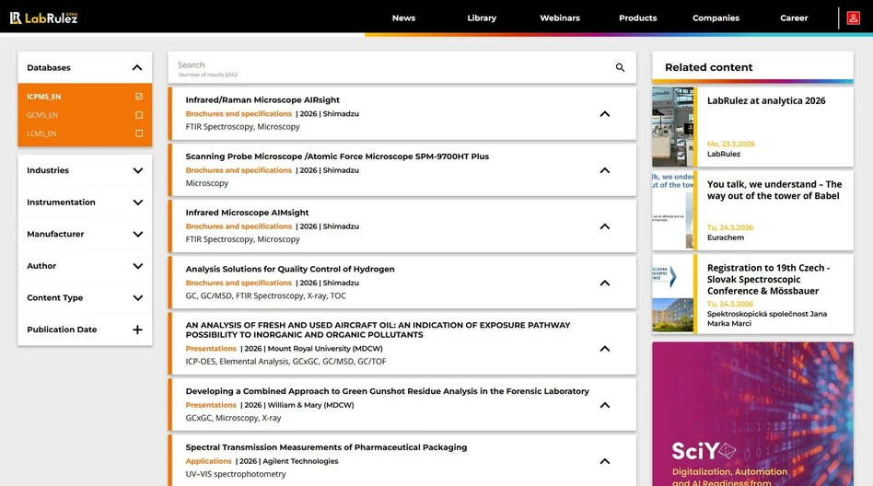Collapse the Databases filter panel
This screenshot has width=873, height=486.
coord(137,67)
